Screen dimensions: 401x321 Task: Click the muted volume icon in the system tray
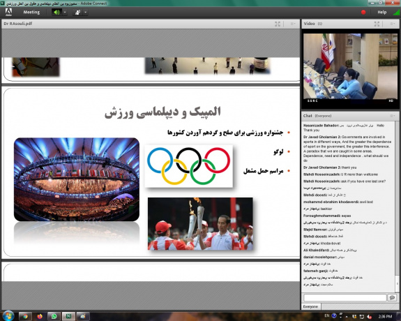coord(370,317)
